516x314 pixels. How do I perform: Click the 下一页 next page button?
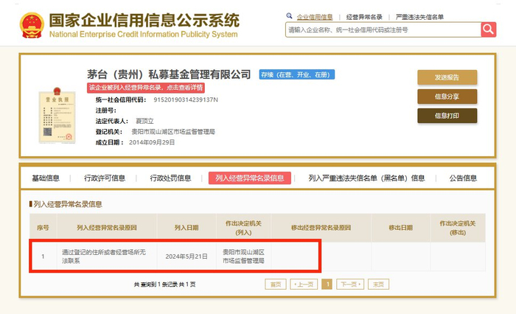point(350,285)
